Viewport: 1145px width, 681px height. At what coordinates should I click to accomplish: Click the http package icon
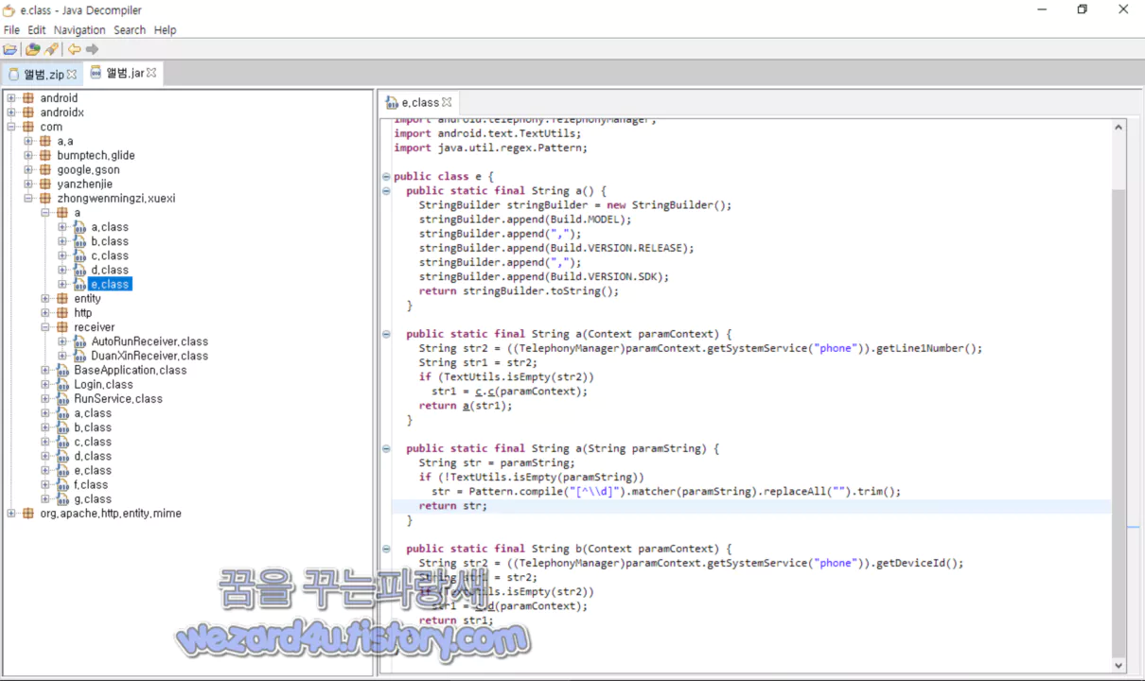(62, 313)
